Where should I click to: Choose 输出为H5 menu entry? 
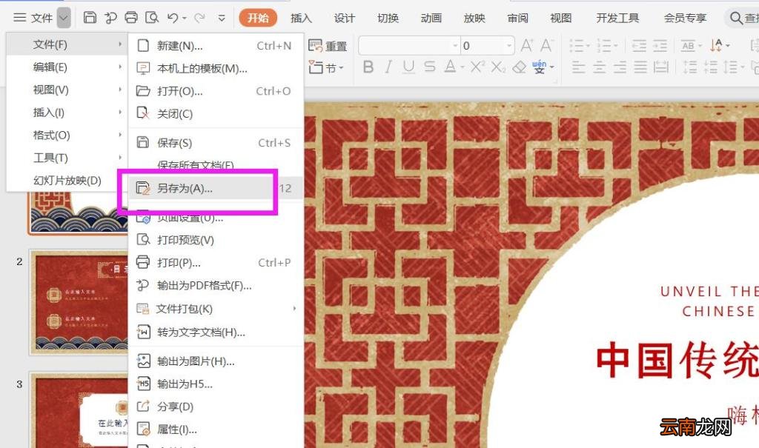(x=216, y=384)
